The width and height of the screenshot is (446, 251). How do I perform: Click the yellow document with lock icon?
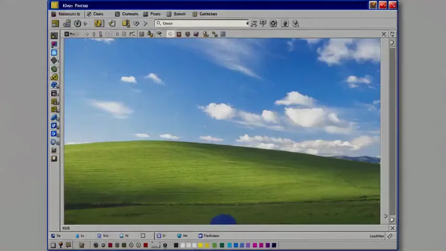point(126,24)
